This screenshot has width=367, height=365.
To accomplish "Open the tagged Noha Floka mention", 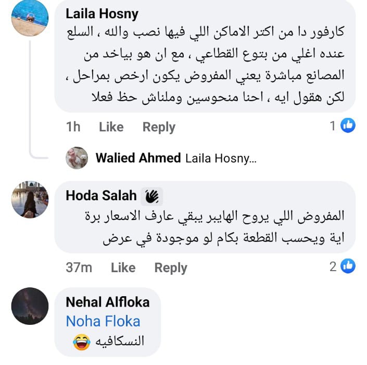I will [x=103, y=321].
